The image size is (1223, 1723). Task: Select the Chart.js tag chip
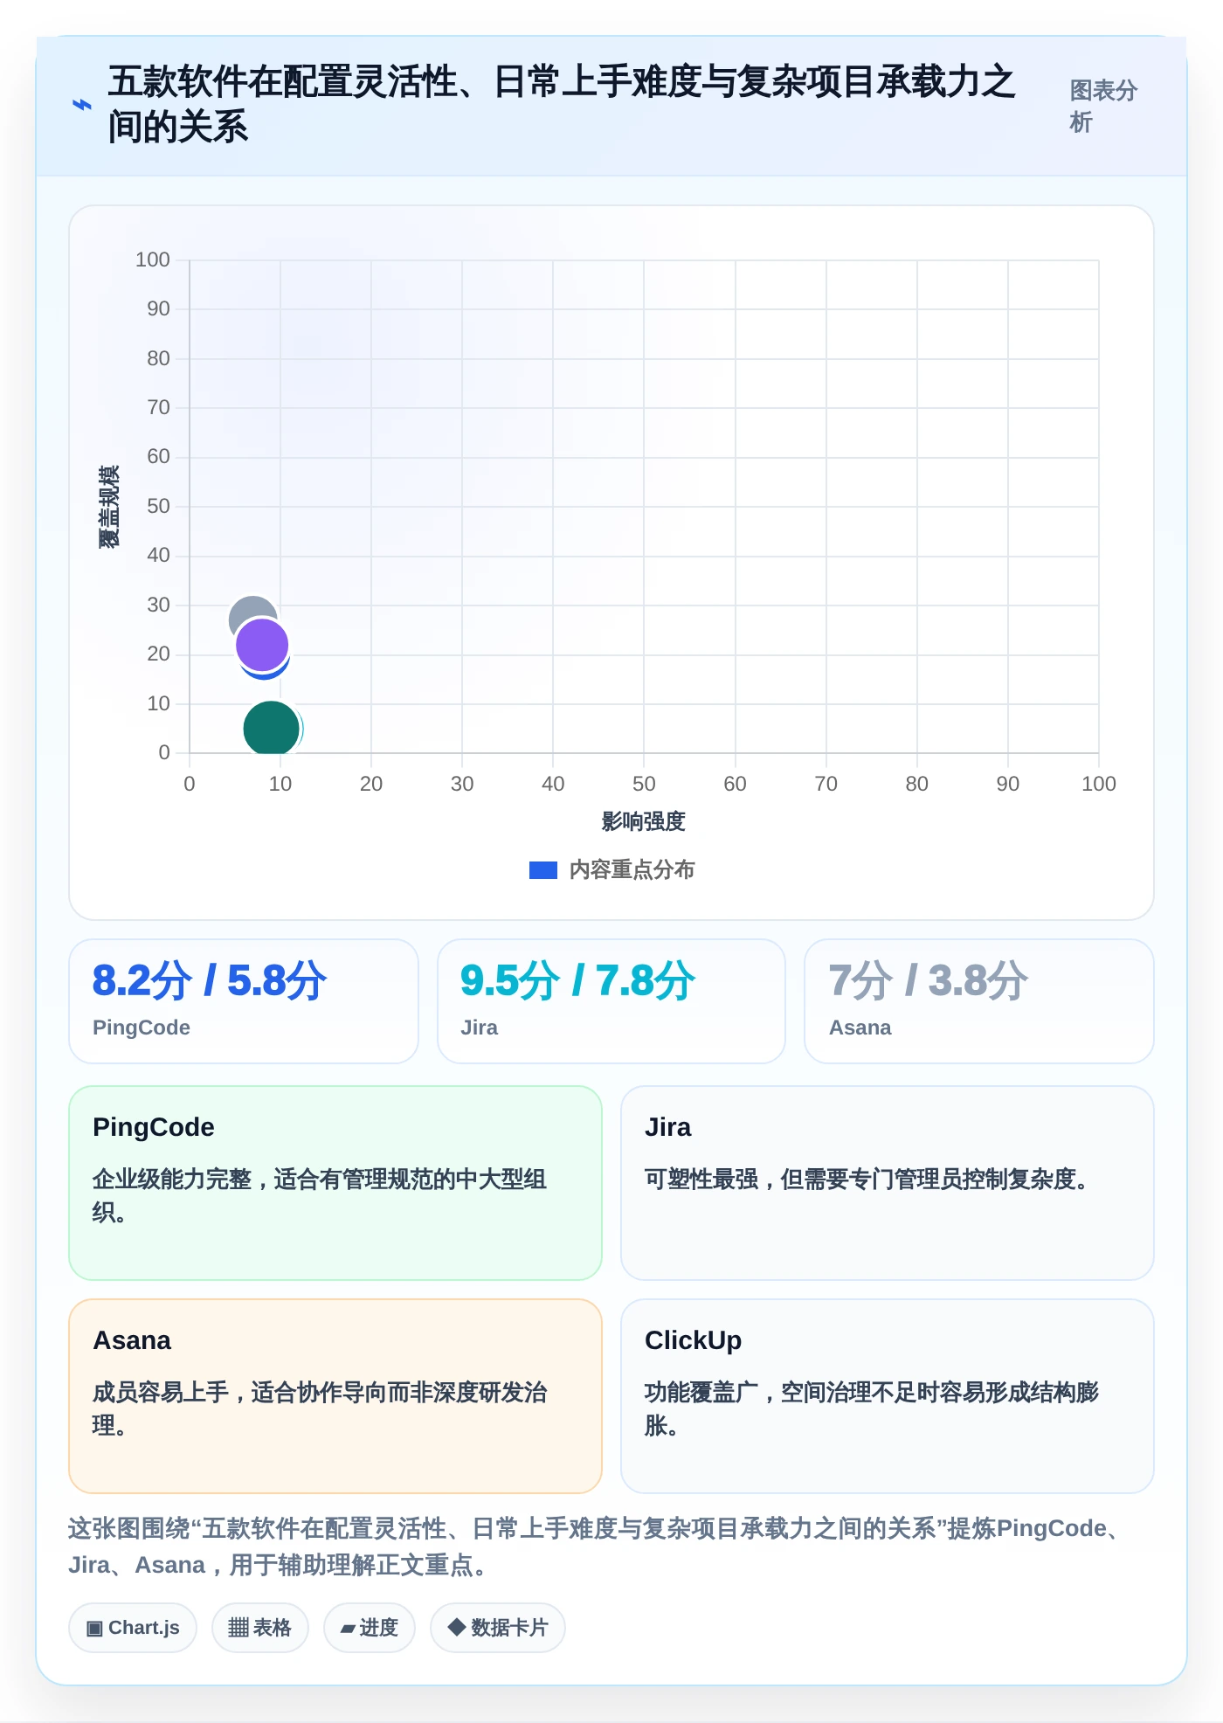coord(133,1628)
